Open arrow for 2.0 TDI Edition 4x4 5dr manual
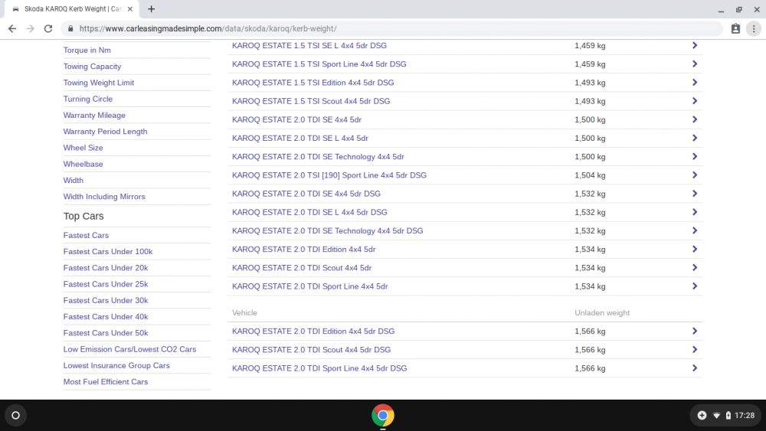Image resolution: width=766 pixels, height=431 pixels. tap(695, 250)
